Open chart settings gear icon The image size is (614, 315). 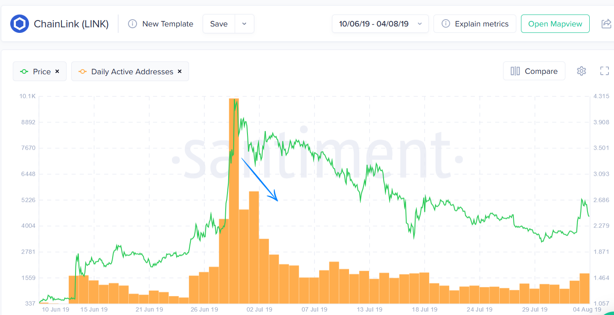click(581, 71)
